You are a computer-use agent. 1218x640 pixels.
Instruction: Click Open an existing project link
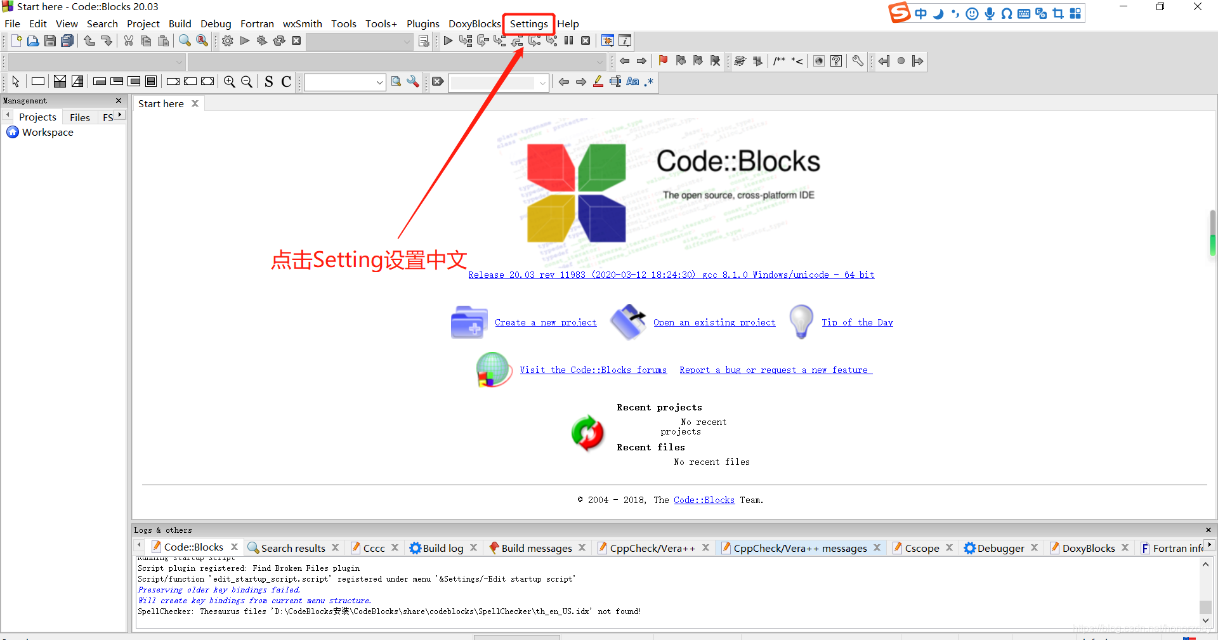[714, 322]
